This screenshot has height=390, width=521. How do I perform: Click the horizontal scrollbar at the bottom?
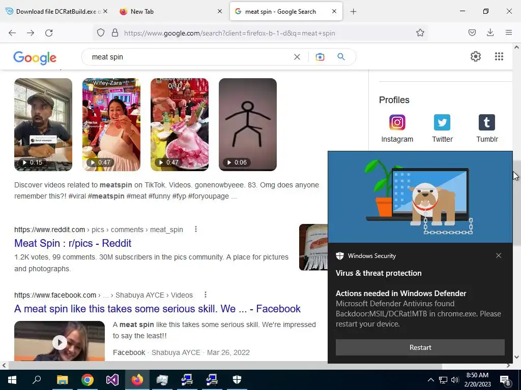(x=225, y=366)
